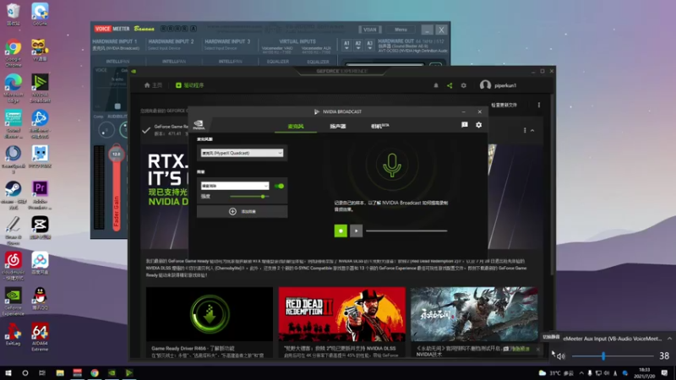Image resolution: width=676 pixels, height=380 pixels.
Task: Toggle Voicemeeter A3 output button
Action: tap(369, 46)
